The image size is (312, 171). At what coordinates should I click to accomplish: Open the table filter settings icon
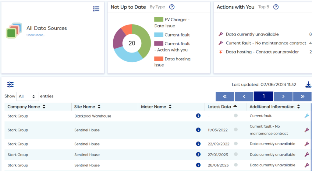[x=10, y=84]
